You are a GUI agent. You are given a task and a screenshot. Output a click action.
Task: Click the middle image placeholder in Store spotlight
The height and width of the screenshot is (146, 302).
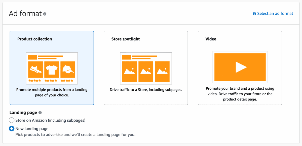click(146, 71)
